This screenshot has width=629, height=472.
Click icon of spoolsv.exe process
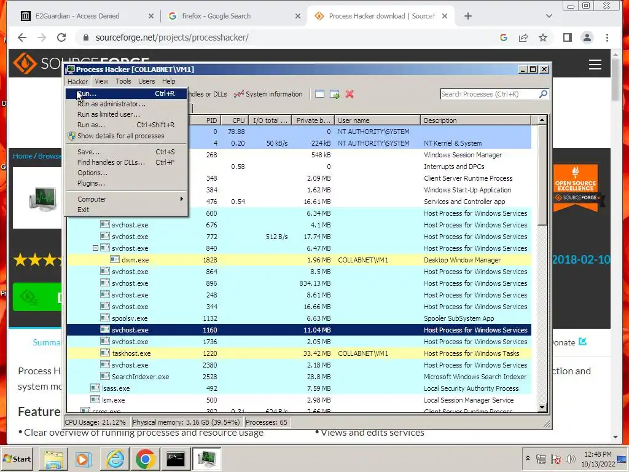click(104, 318)
